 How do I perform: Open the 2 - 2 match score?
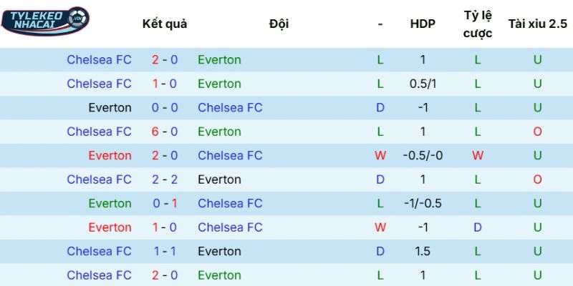(x=165, y=179)
